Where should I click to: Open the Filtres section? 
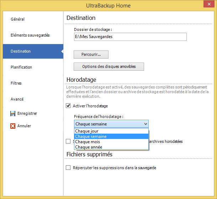[16, 83]
